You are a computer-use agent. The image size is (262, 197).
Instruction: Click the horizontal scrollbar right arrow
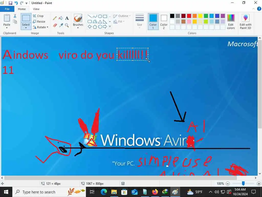(x=256, y=178)
